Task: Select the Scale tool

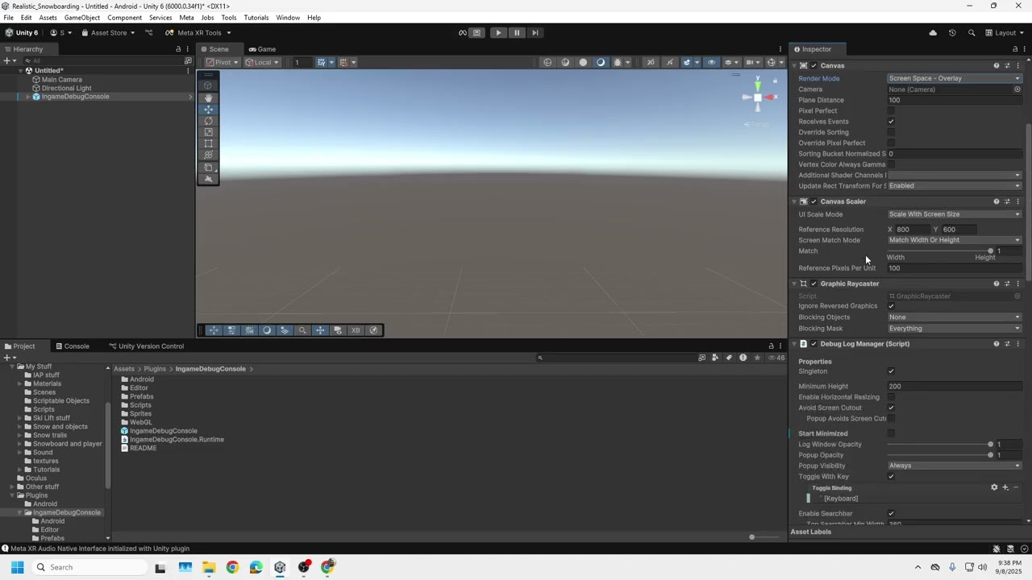Action: click(x=208, y=132)
